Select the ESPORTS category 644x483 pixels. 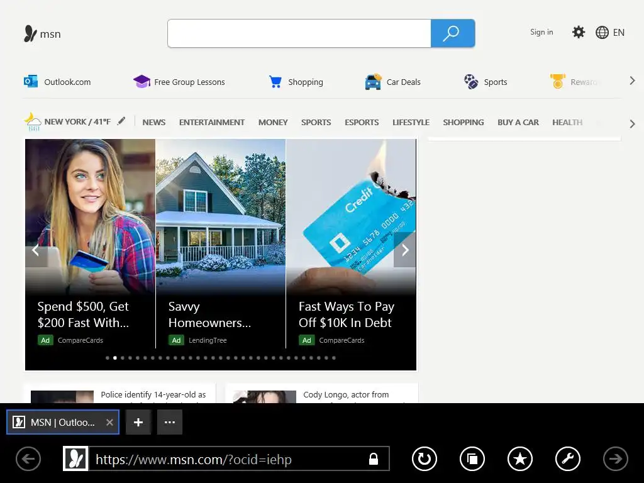point(362,123)
